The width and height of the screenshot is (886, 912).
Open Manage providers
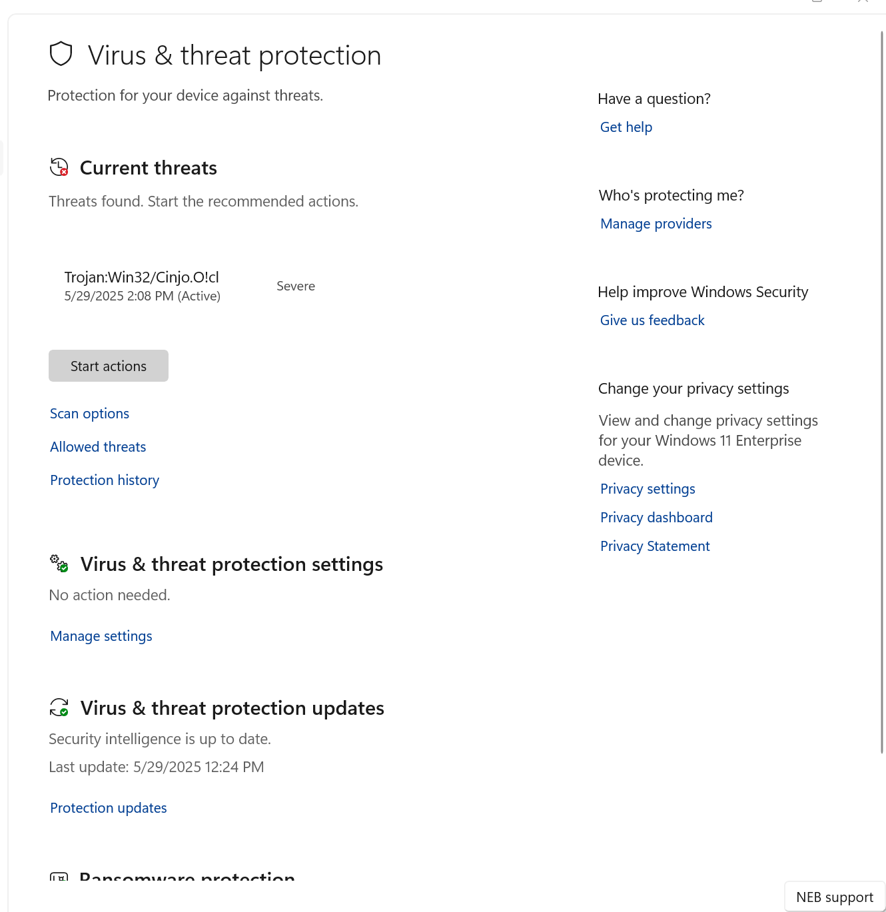click(x=656, y=223)
